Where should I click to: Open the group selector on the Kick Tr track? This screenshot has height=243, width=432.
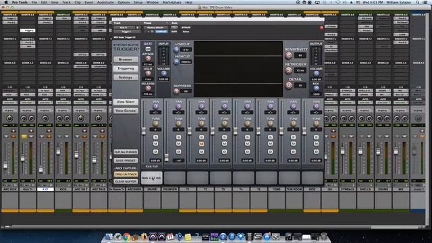[28, 111]
